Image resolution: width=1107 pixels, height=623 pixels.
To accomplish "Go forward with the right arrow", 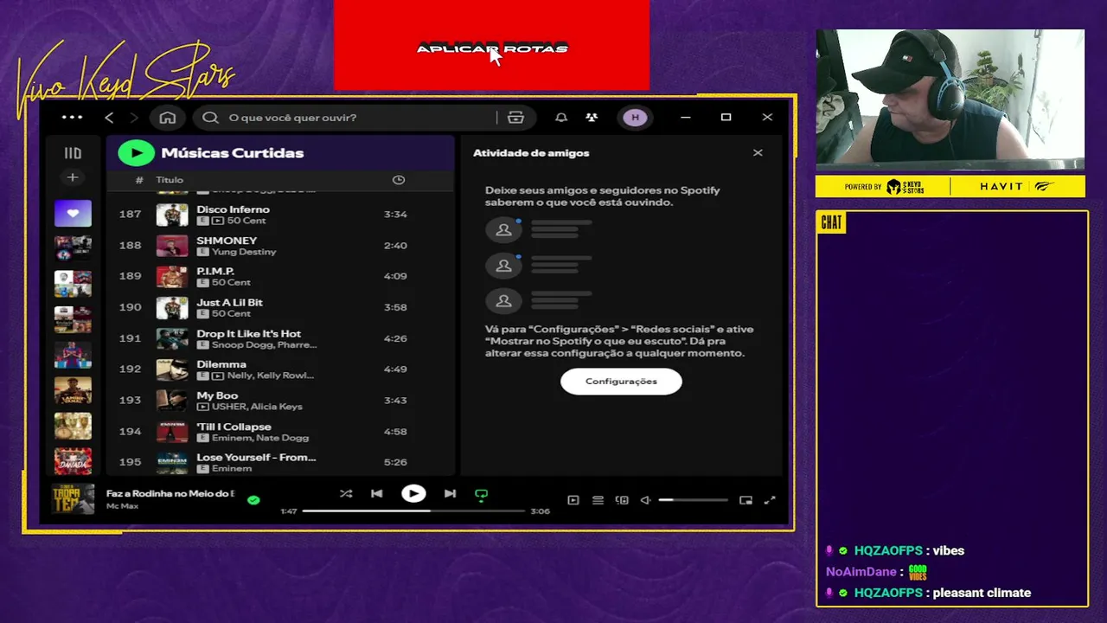I will [x=133, y=118].
